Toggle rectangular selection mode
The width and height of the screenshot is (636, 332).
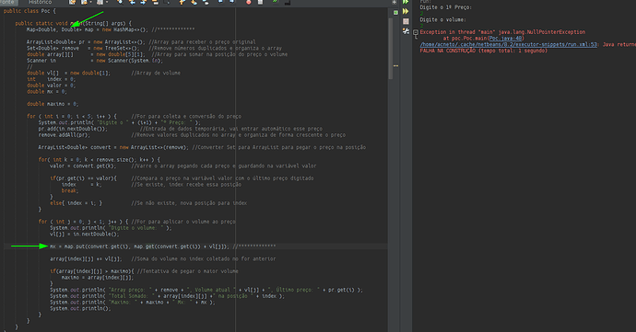tap(167, 2)
